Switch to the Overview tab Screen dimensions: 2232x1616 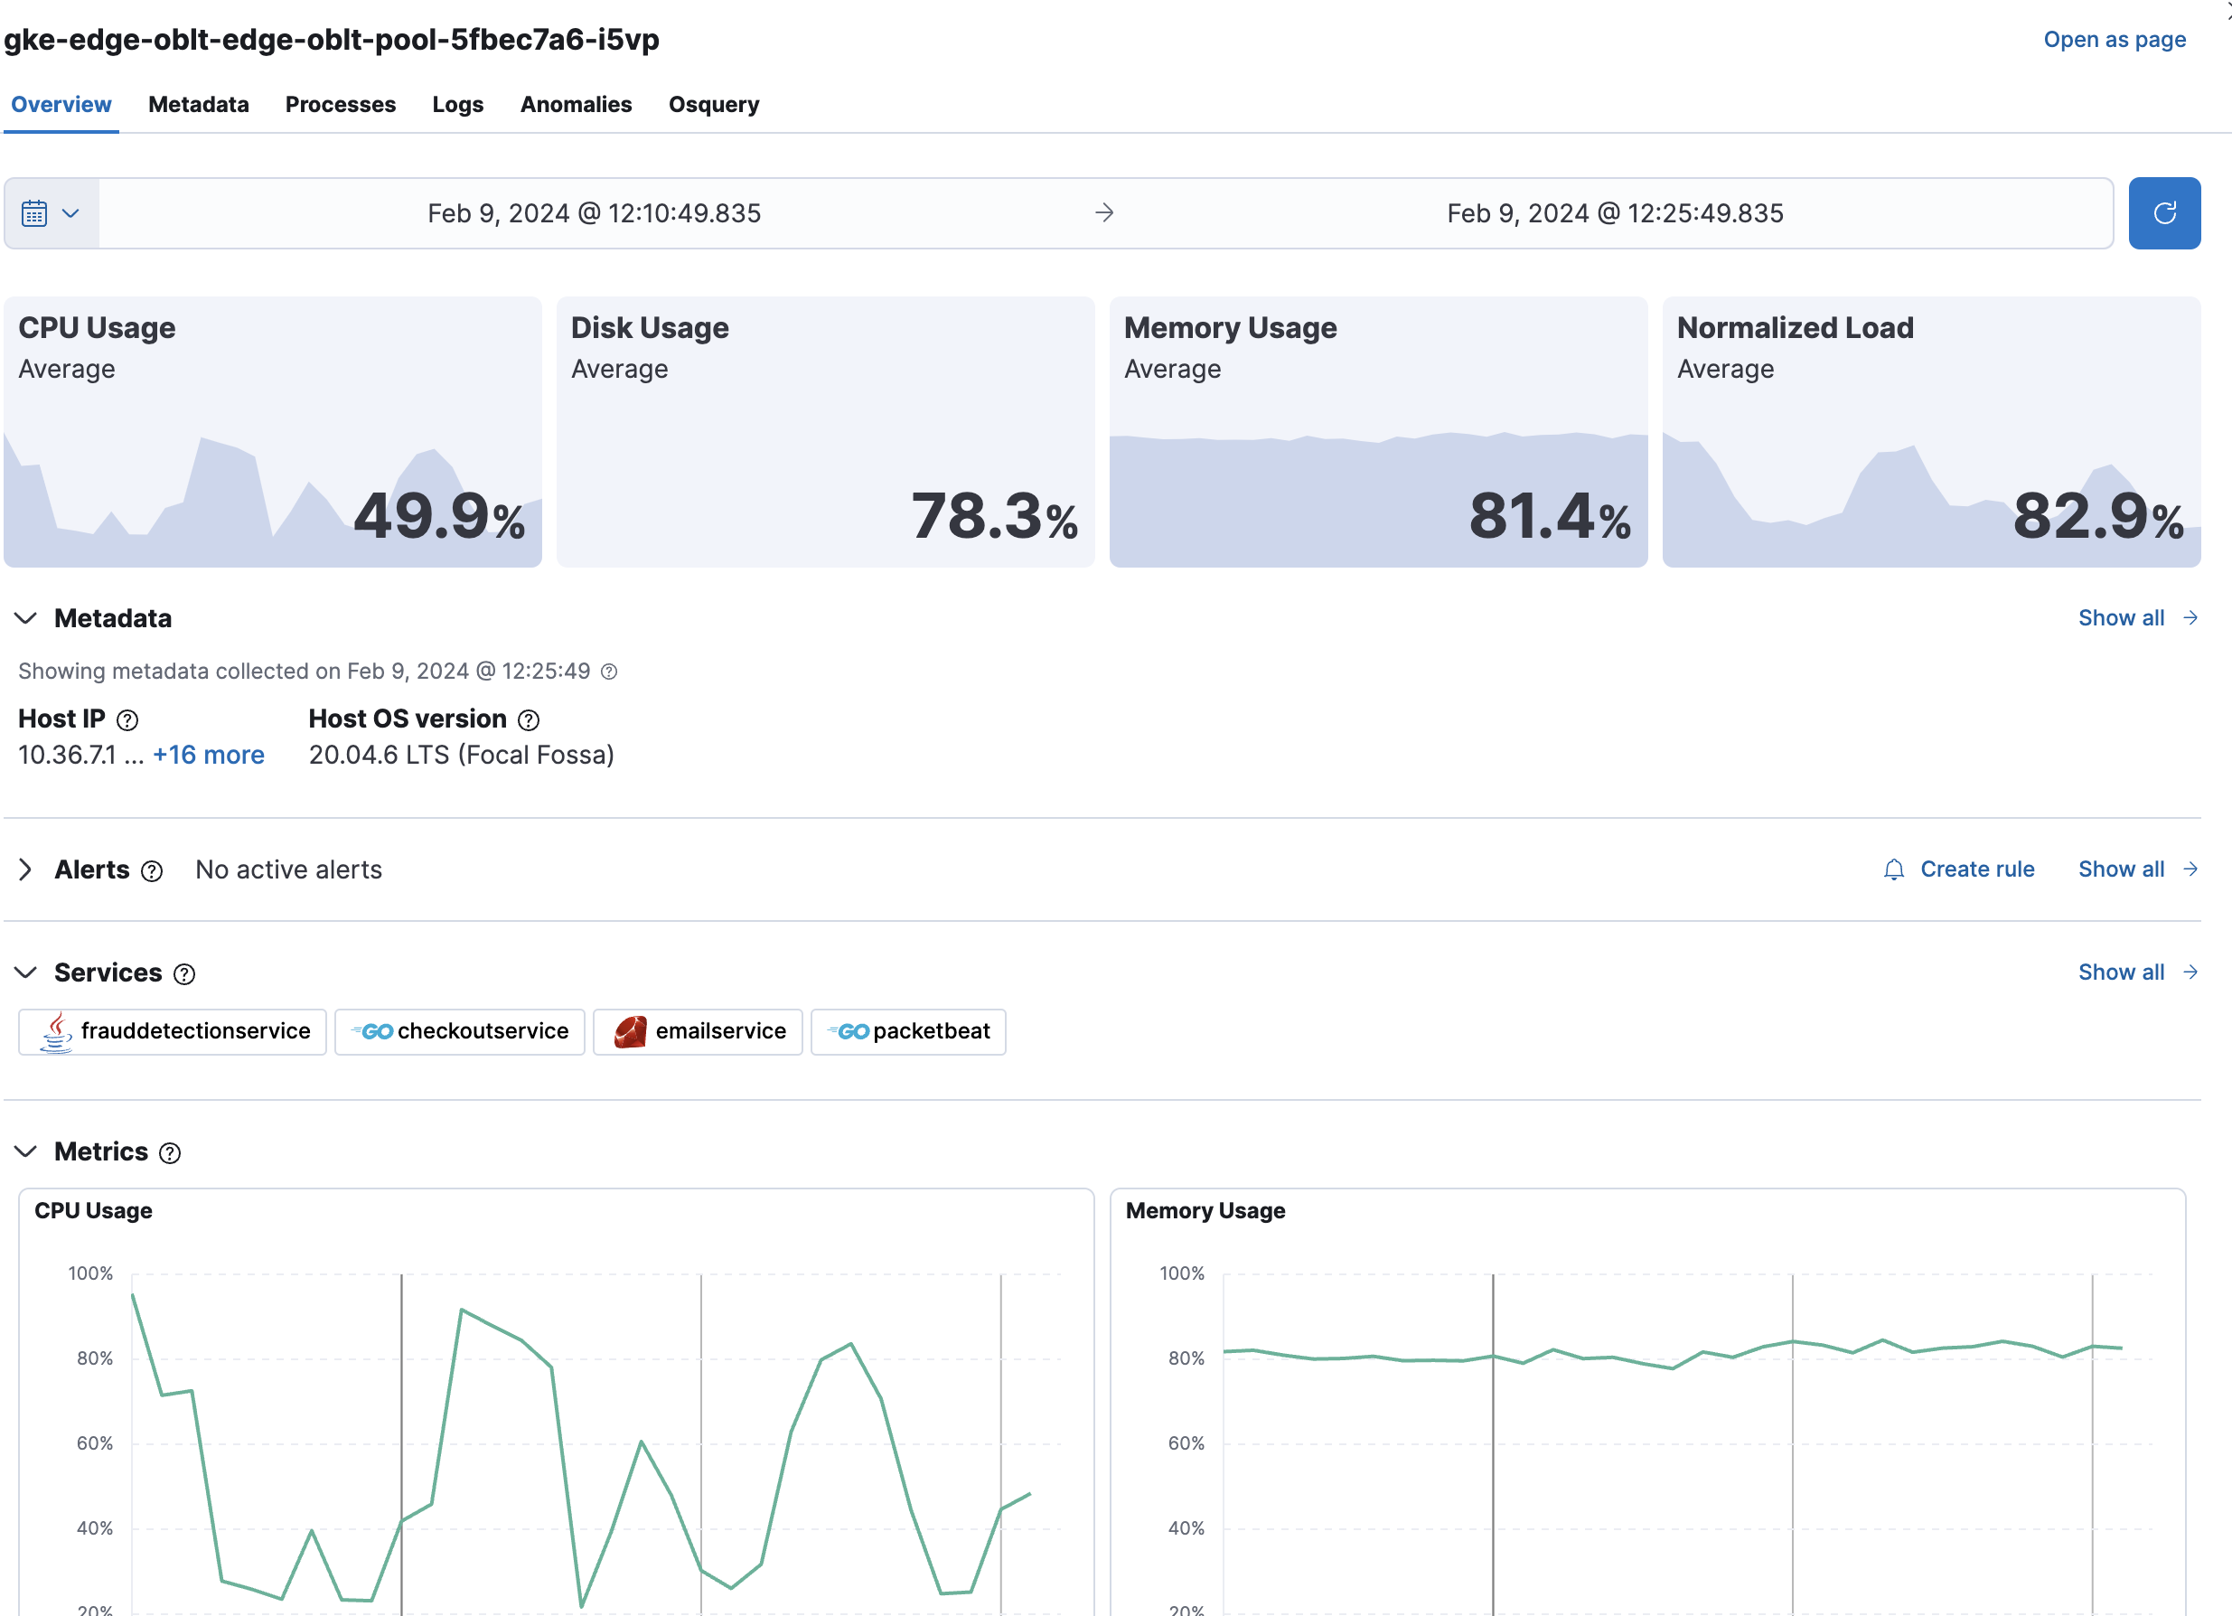(x=61, y=104)
